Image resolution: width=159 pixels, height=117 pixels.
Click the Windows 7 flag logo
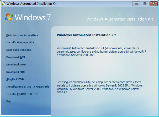(x=9, y=17)
